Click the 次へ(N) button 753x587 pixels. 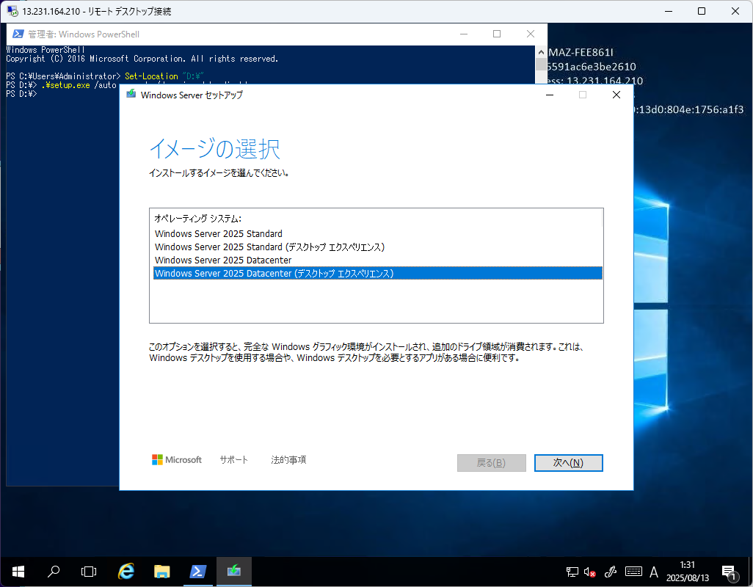[x=568, y=463]
